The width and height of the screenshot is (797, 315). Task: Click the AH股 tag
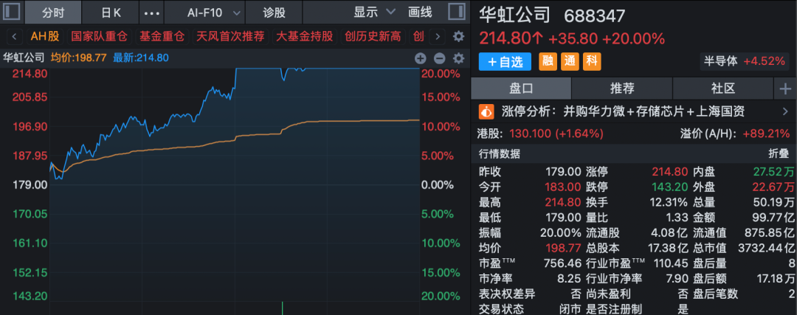tap(45, 37)
